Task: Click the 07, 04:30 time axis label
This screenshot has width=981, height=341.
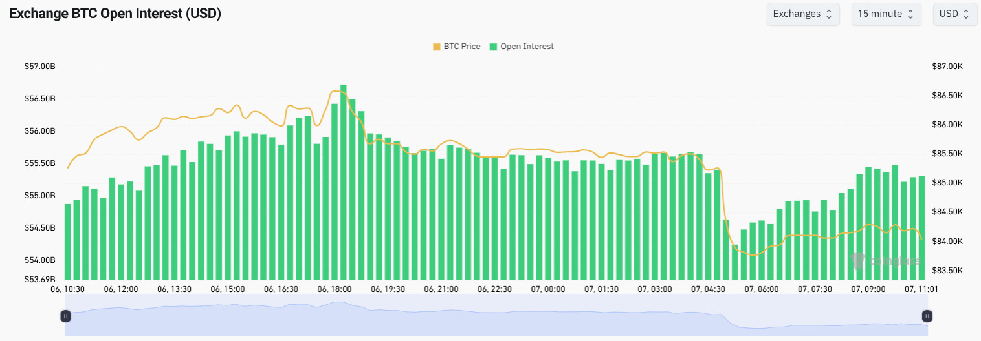Action: tap(708, 290)
